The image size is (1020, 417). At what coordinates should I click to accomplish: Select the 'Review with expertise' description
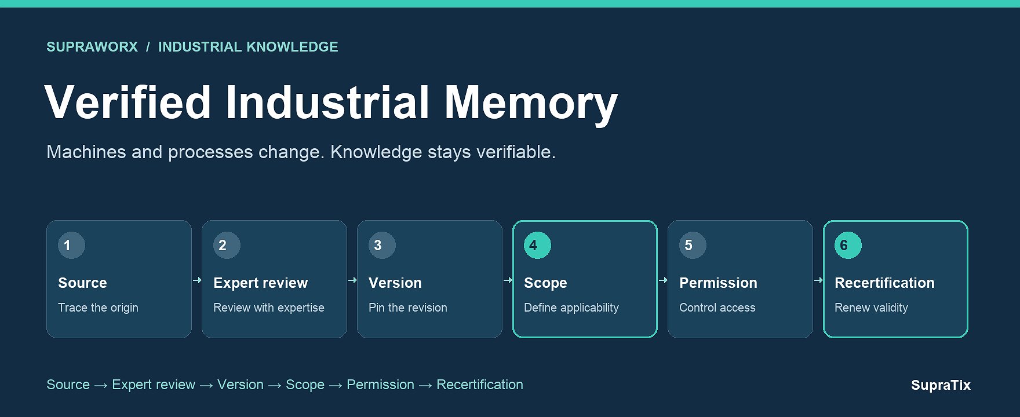point(269,308)
